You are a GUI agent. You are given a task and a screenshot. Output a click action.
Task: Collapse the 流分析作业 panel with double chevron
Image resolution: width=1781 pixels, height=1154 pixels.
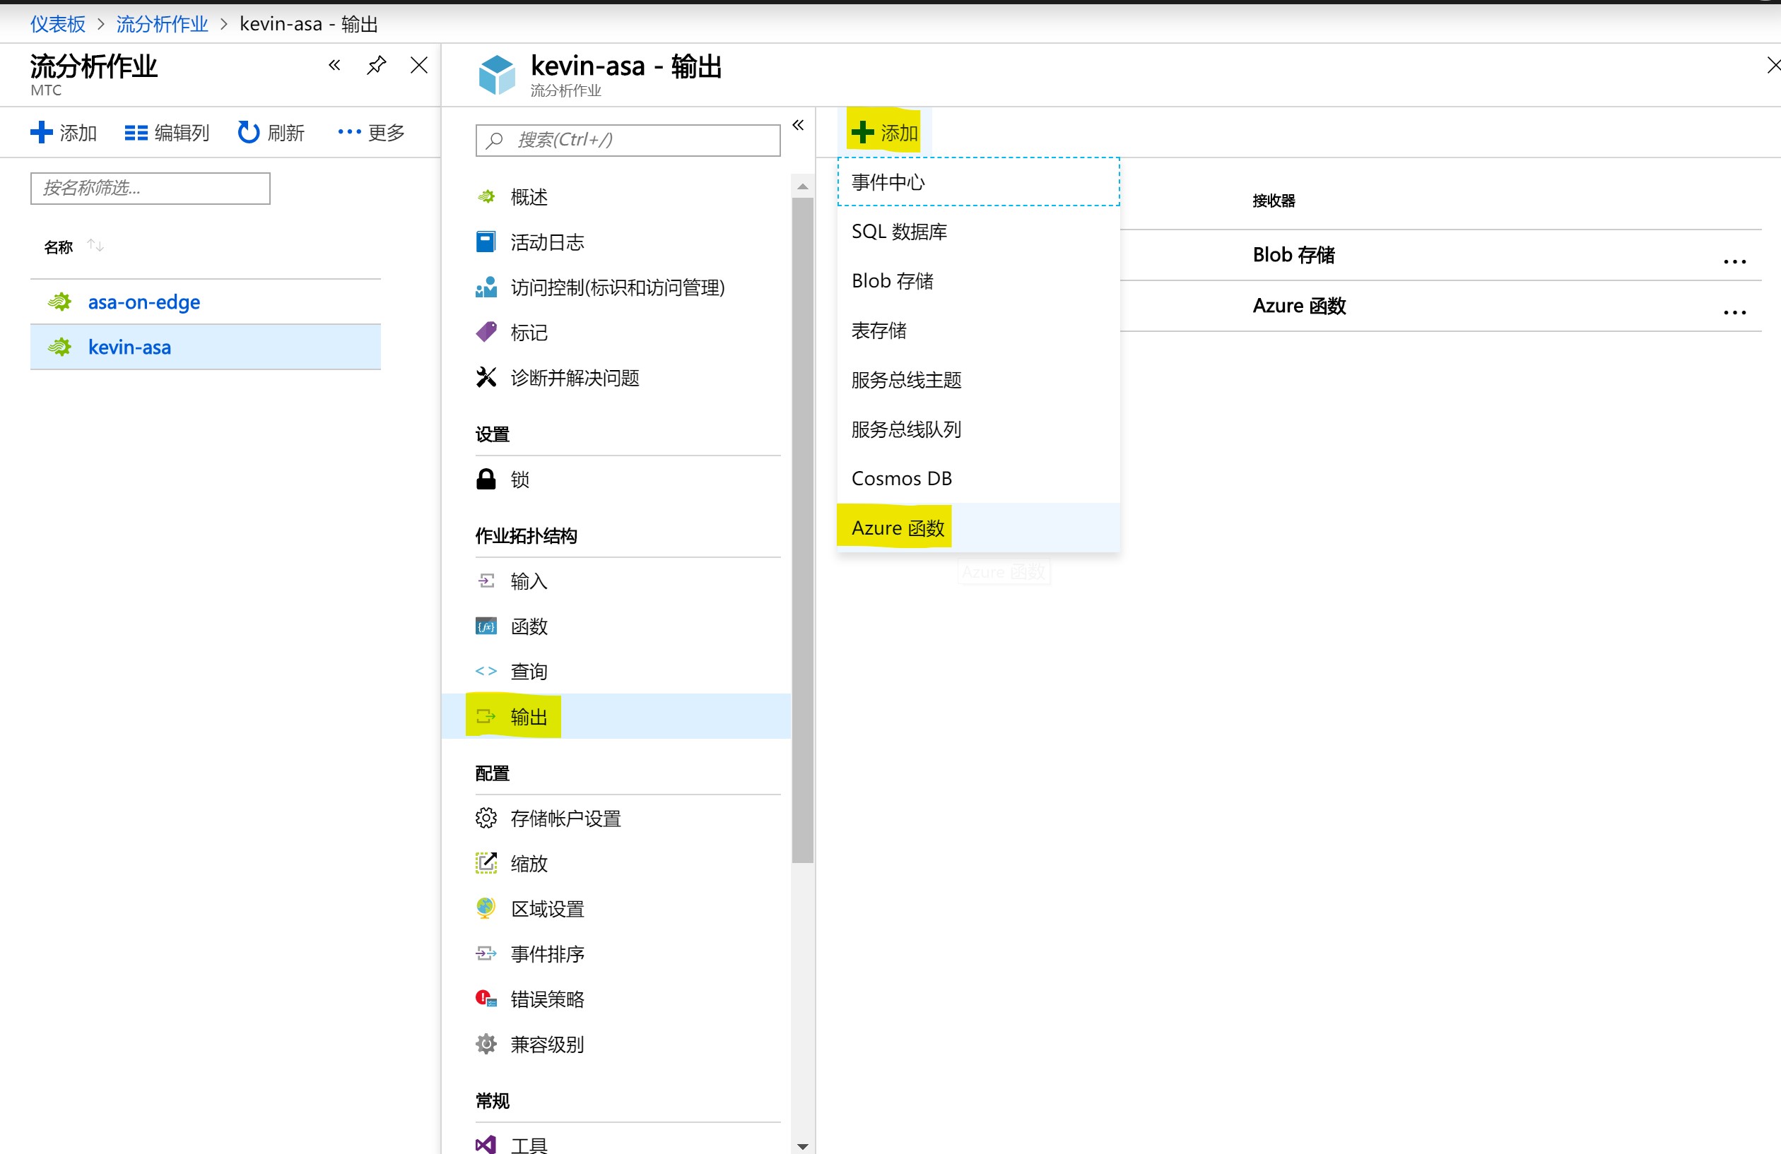tap(334, 66)
